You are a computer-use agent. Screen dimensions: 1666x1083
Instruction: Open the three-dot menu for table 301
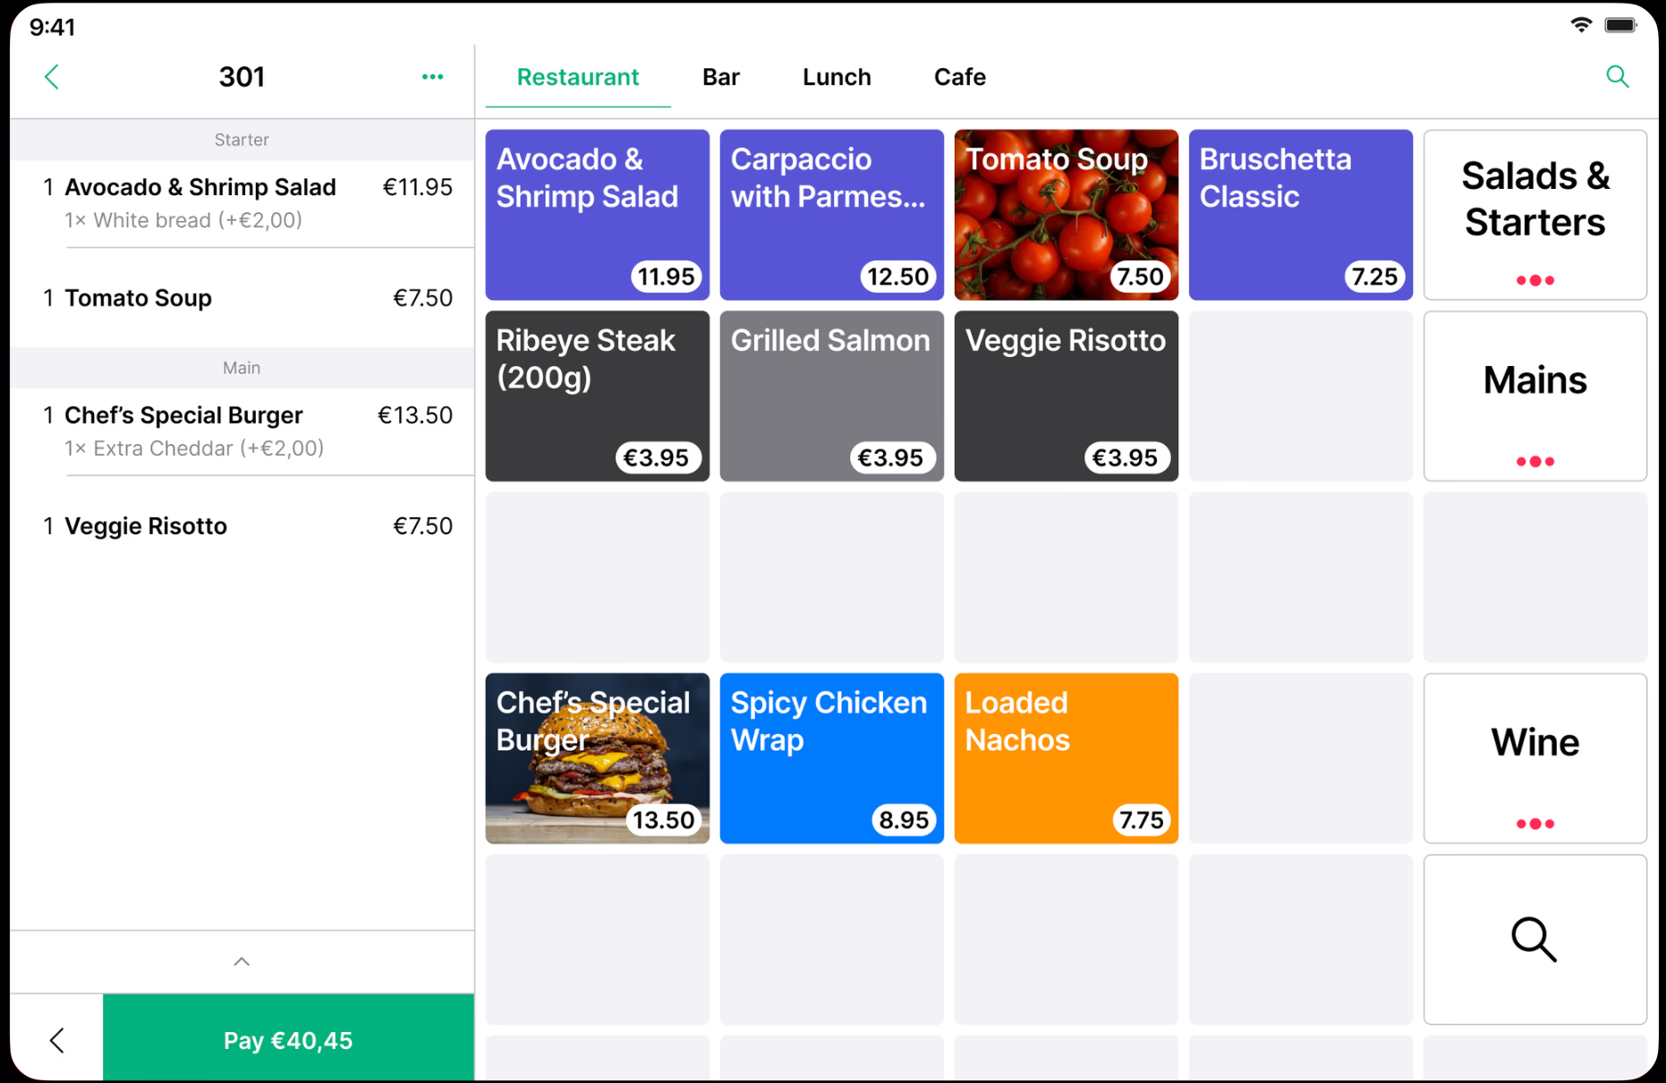(x=432, y=77)
